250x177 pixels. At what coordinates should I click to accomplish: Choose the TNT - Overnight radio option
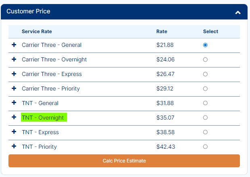click(x=205, y=118)
